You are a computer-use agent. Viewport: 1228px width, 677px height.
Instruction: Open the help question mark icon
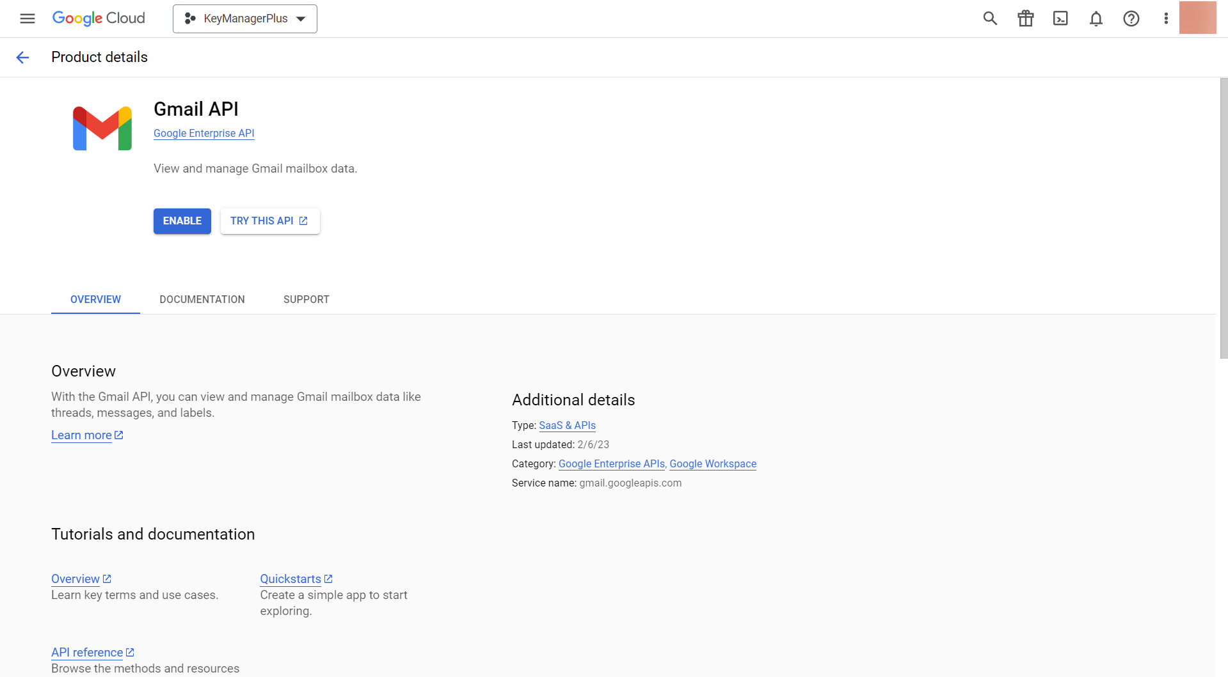(x=1131, y=19)
